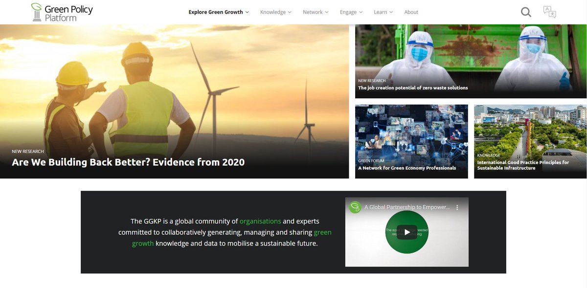
Task: Expand the Network dropdown menu
Action: pyautogui.click(x=316, y=12)
